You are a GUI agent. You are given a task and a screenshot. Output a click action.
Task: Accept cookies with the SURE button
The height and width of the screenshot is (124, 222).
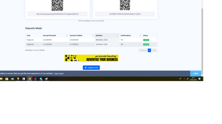click(196, 73)
